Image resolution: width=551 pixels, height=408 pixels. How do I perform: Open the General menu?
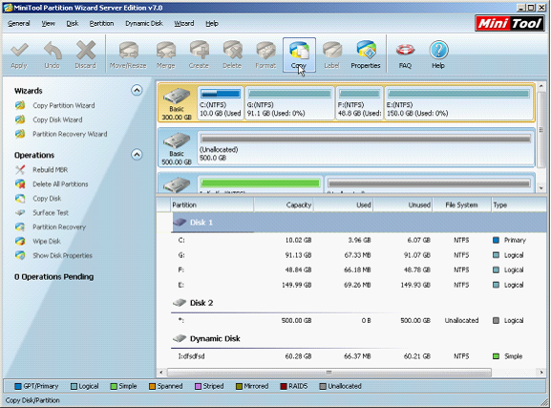[x=19, y=24]
